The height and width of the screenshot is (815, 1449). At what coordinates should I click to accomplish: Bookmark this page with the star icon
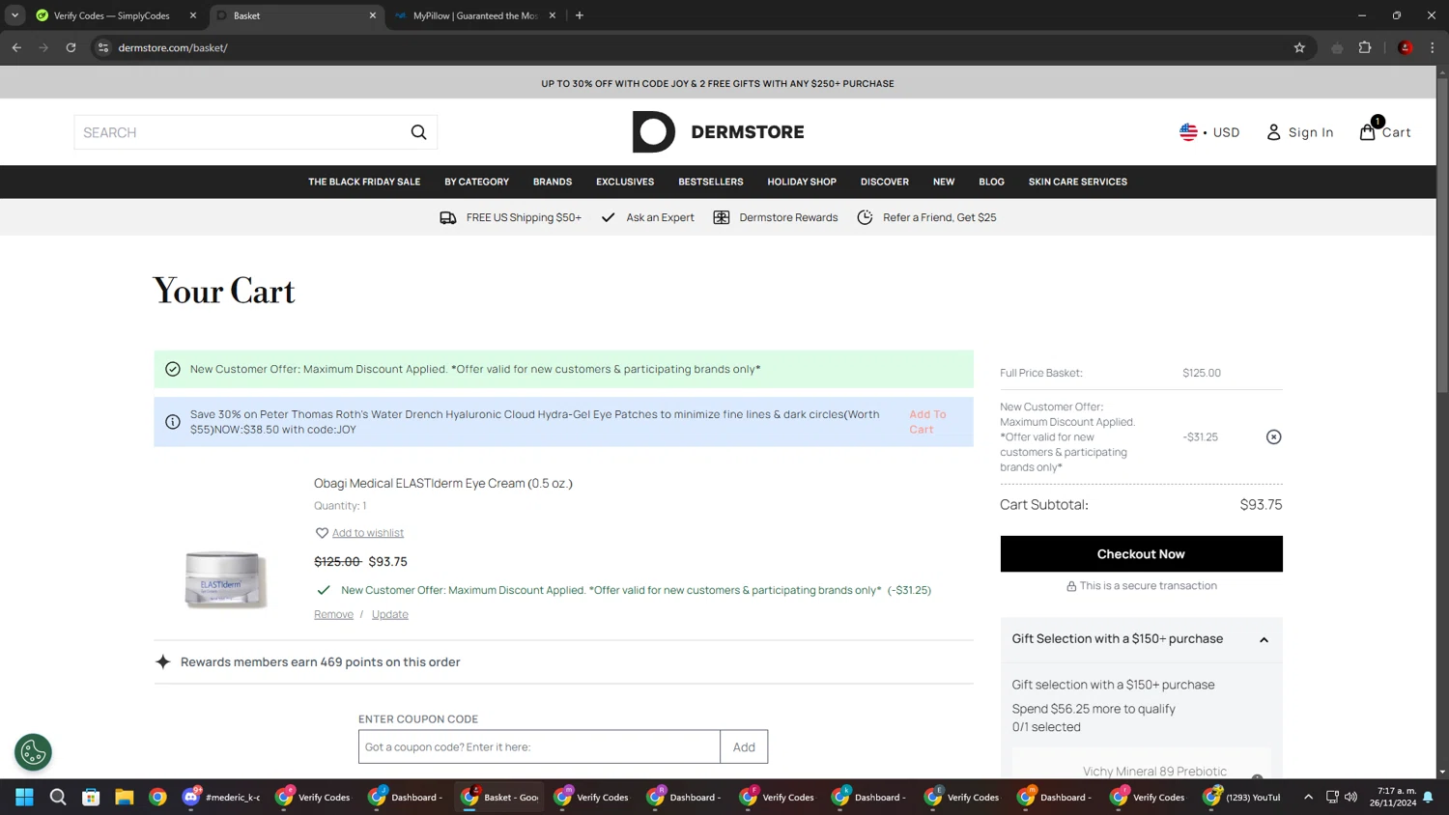click(1299, 47)
